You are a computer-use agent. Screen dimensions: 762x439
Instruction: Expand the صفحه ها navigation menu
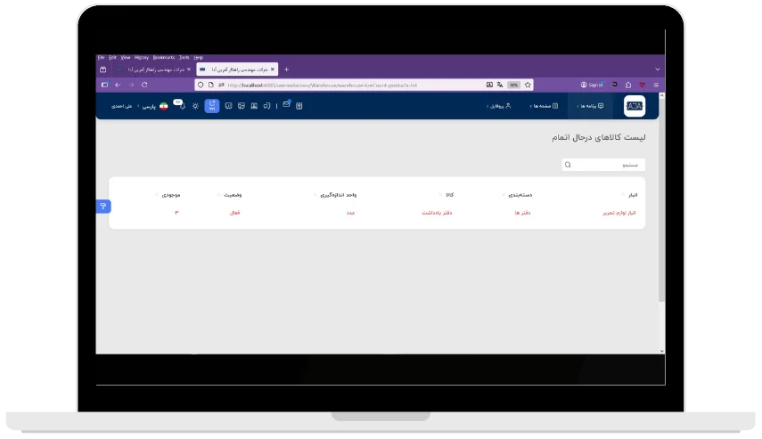(x=544, y=106)
